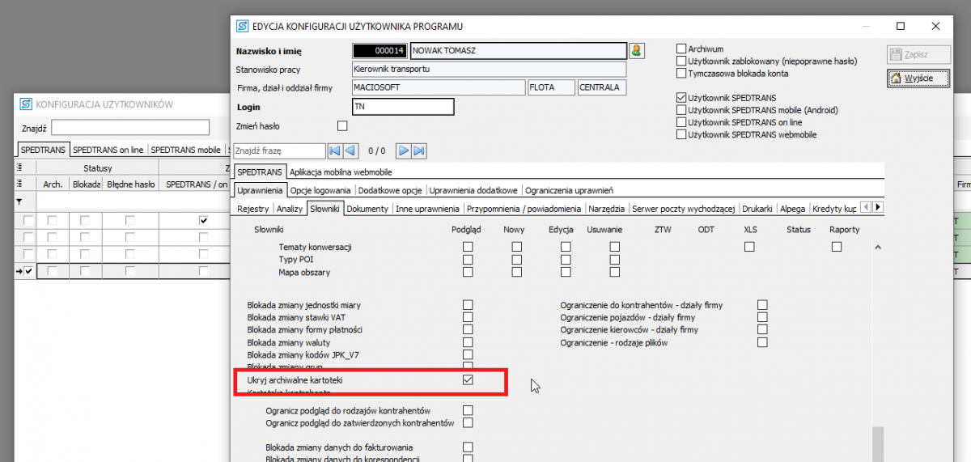Image resolution: width=971 pixels, height=462 pixels.
Task: Open Dokumenty tab
Action: (368, 209)
